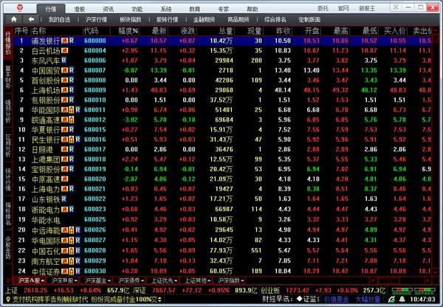
Task: Click the horizontal scrollbar right arrow
Action: tap(428, 280)
